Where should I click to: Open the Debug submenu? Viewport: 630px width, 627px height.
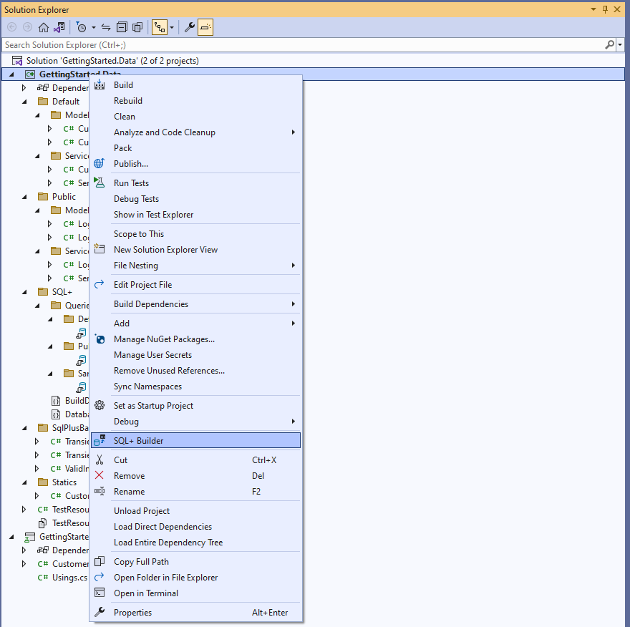(x=195, y=422)
